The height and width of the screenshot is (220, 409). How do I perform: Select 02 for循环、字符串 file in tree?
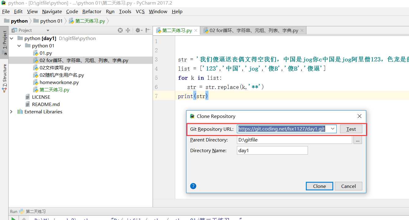point(84,61)
